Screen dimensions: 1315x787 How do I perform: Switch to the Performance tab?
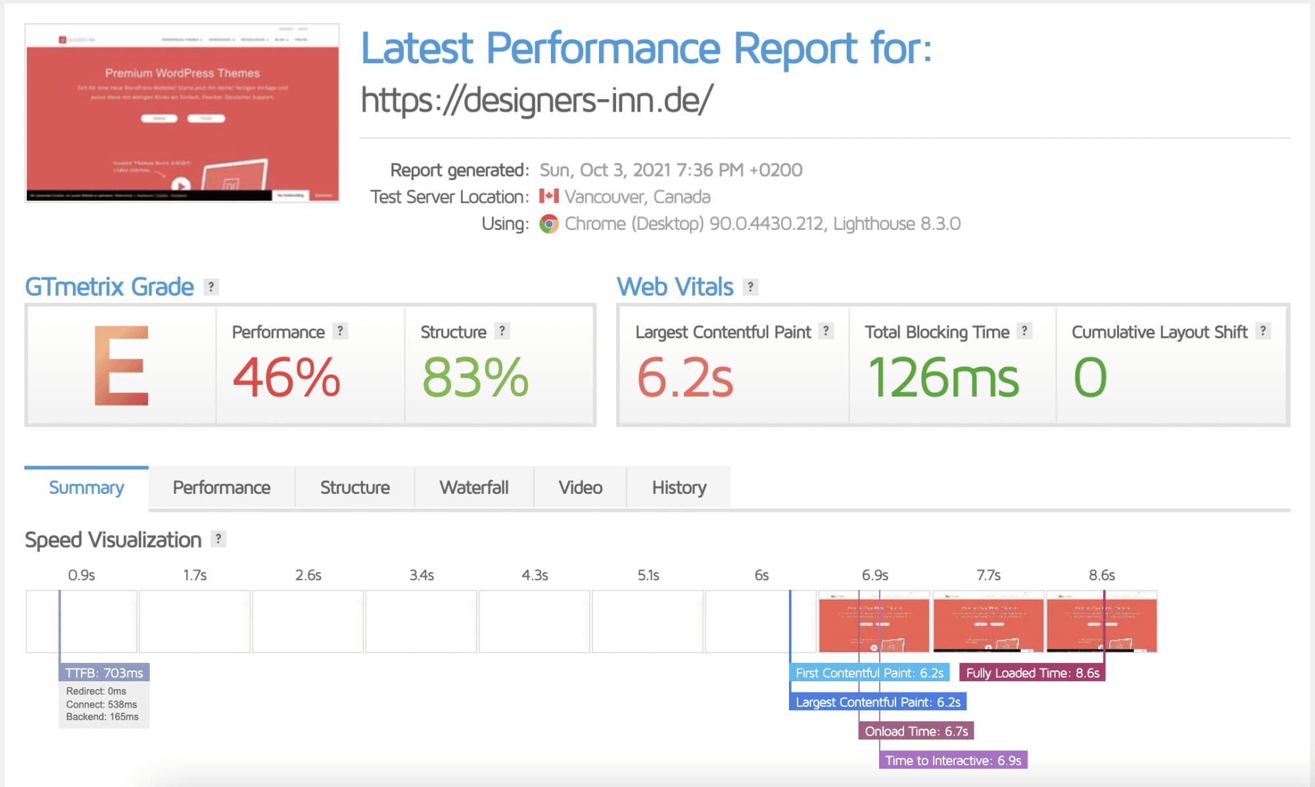[x=222, y=487]
